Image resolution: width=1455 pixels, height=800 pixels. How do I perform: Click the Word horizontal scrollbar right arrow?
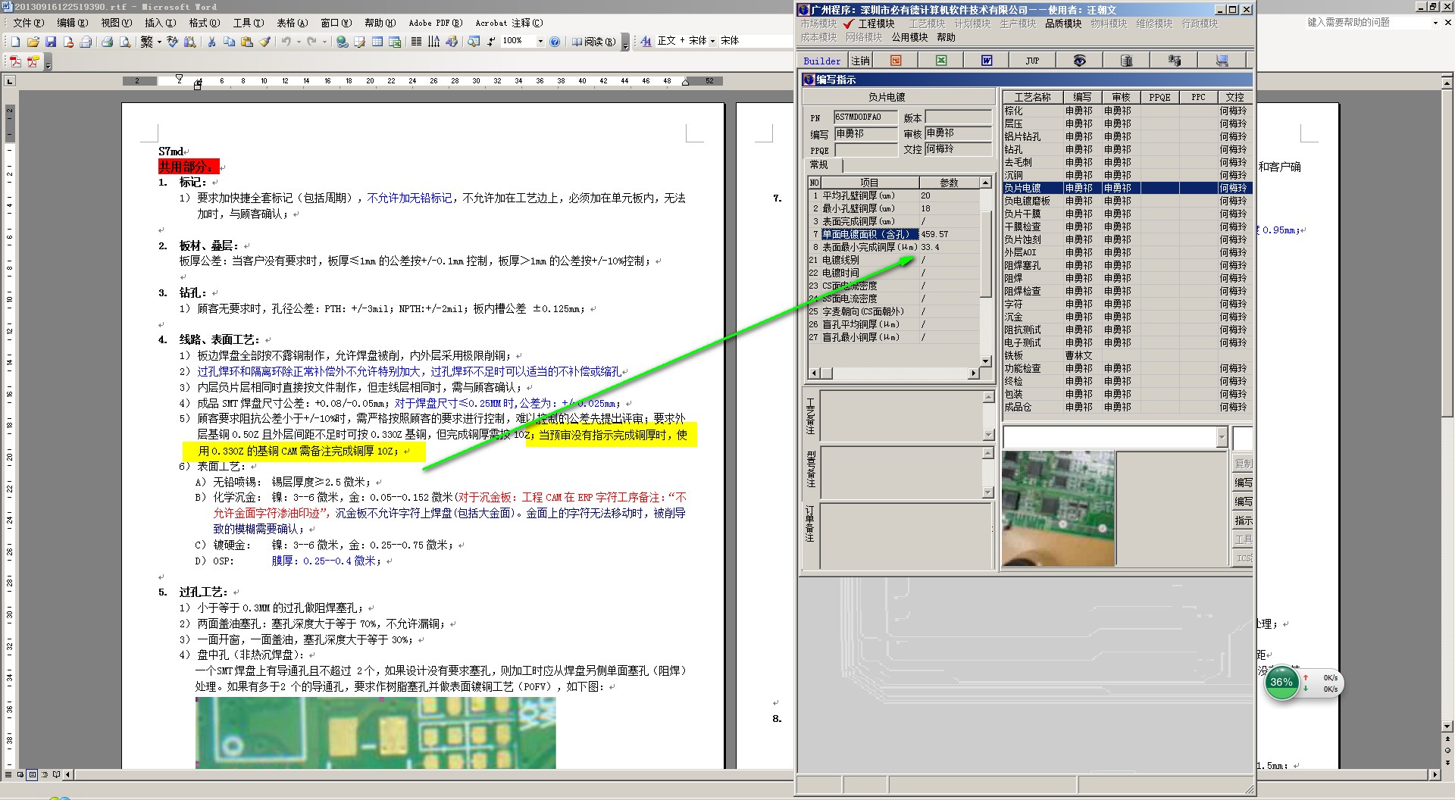[1434, 774]
